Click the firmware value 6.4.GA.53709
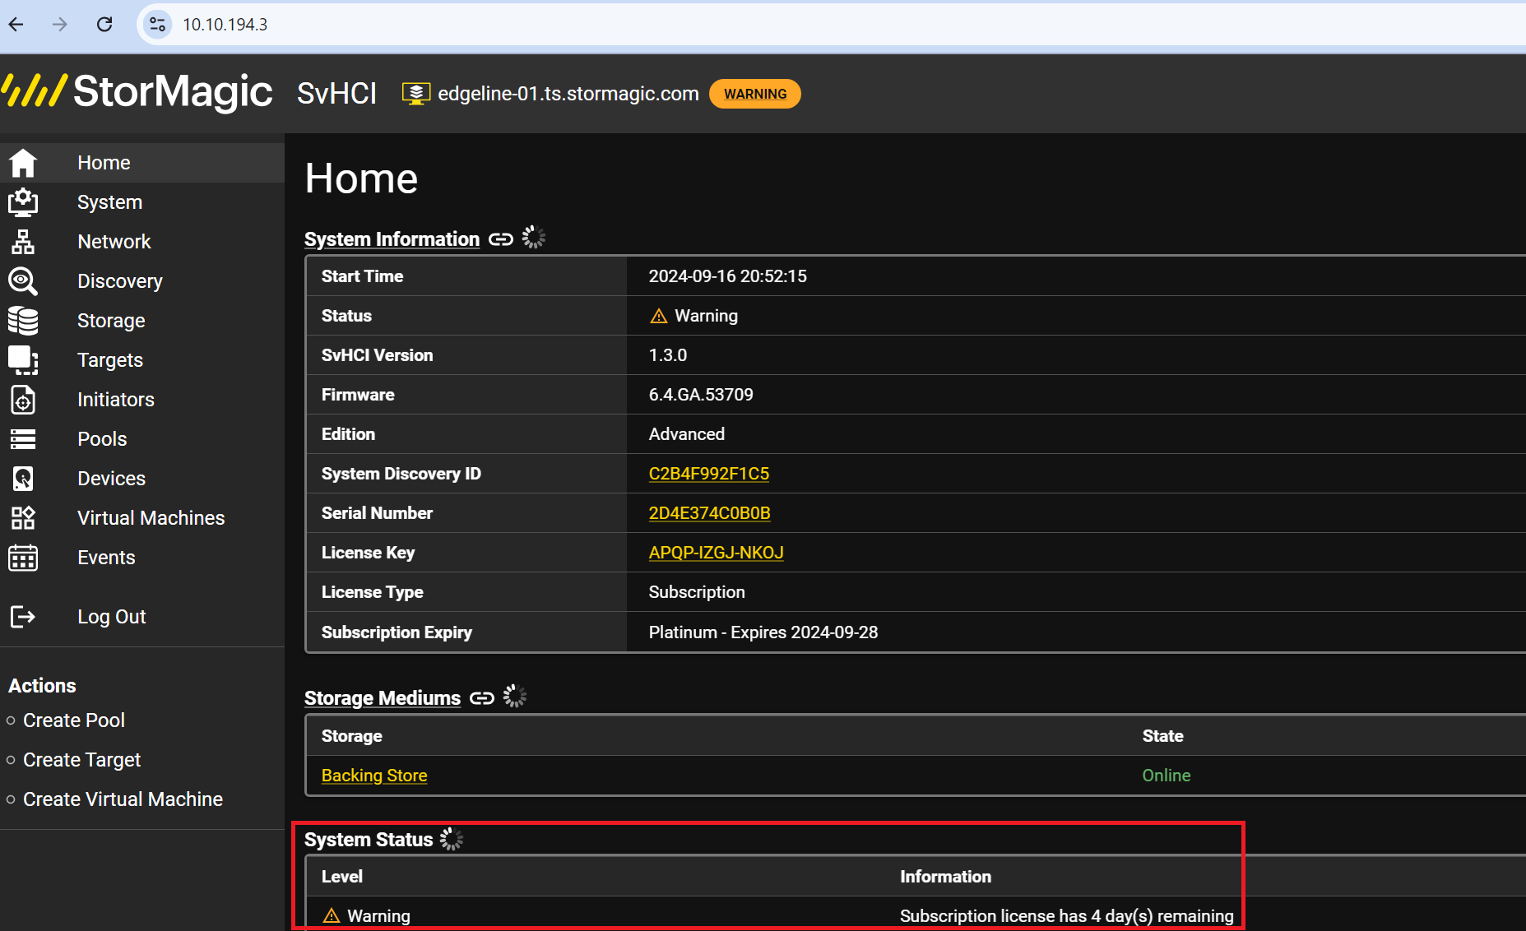1526x931 pixels. (701, 395)
